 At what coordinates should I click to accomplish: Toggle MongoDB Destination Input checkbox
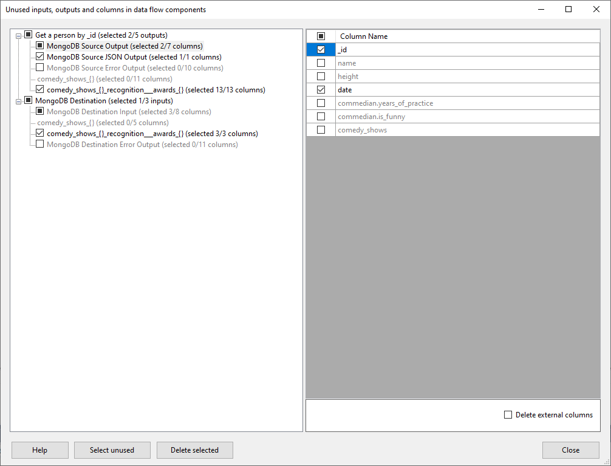[39, 111]
